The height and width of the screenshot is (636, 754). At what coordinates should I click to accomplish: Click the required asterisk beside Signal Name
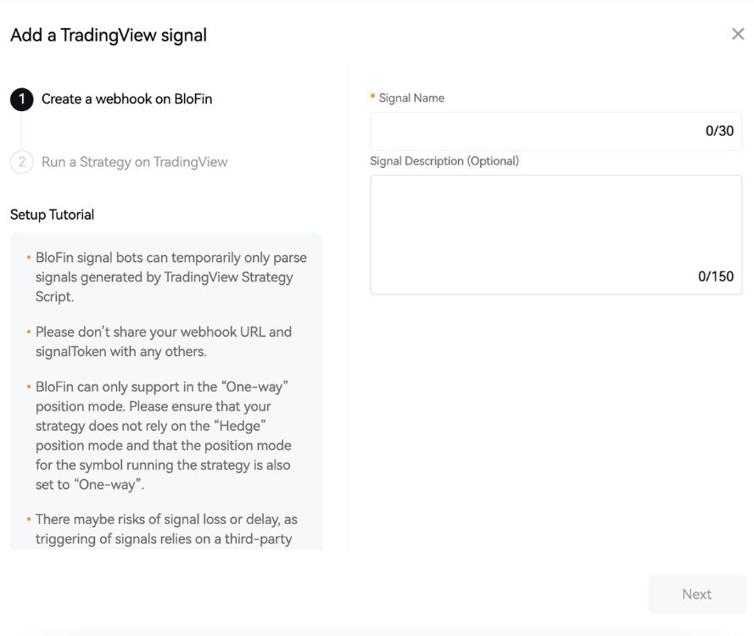pos(372,98)
